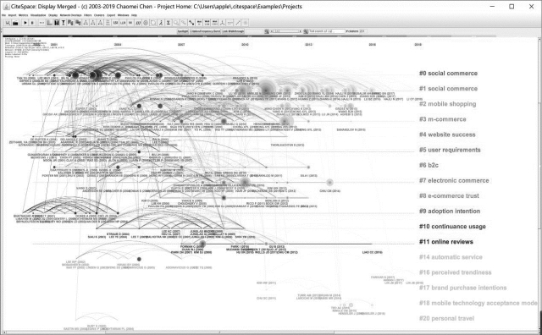Click the play button in the toolbar

pyautogui.click(x=25, y=23)
